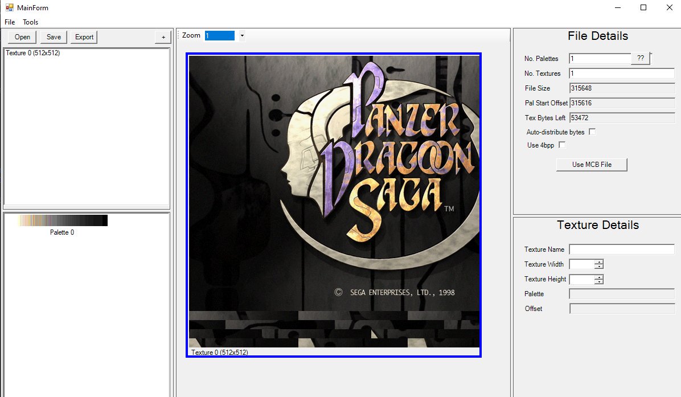Click into the Zoom value field
681x397 pixels.
[220, 36]
